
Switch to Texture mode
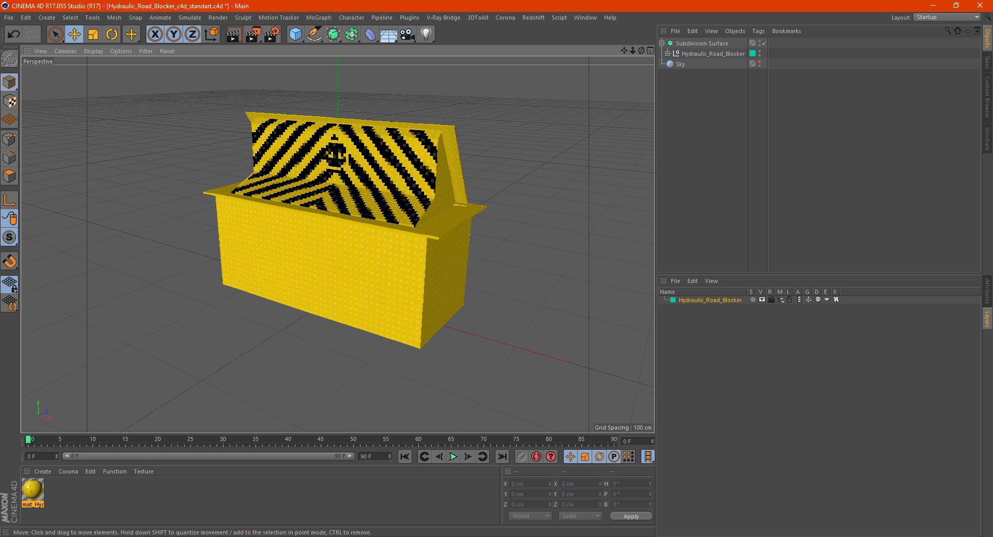point(9,101)
